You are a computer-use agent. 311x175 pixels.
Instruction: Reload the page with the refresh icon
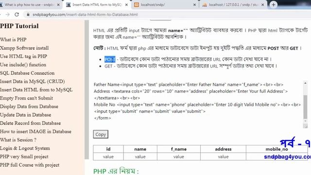tap(17, 15)
